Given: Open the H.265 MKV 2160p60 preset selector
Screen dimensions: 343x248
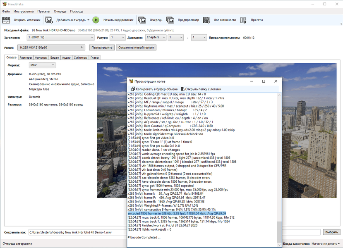Looking at the screenshot, I should click(52, 48).
